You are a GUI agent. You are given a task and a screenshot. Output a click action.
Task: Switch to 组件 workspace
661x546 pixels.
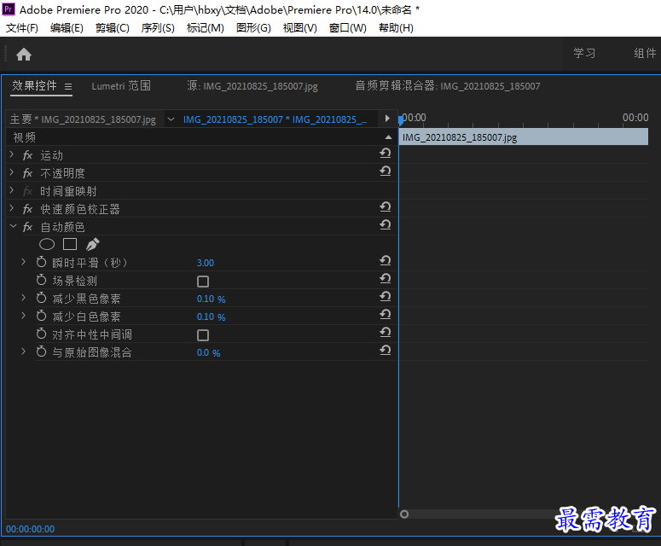[645, 53]
